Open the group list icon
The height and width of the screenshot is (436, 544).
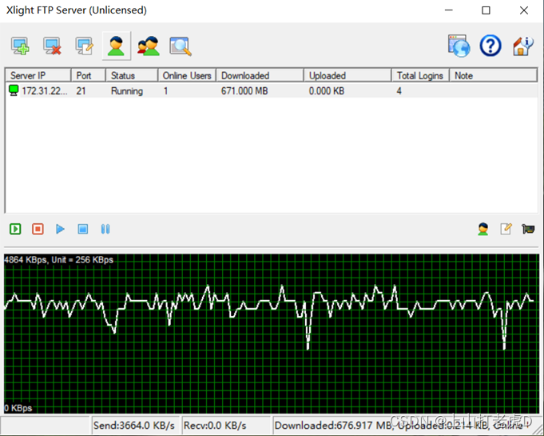click(149, 46)
